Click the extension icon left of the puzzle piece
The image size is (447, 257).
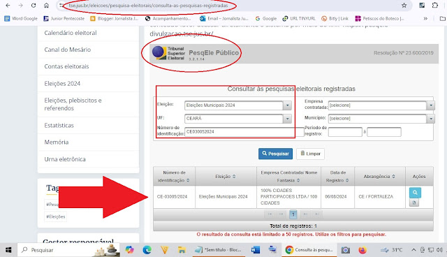[422, 5]
